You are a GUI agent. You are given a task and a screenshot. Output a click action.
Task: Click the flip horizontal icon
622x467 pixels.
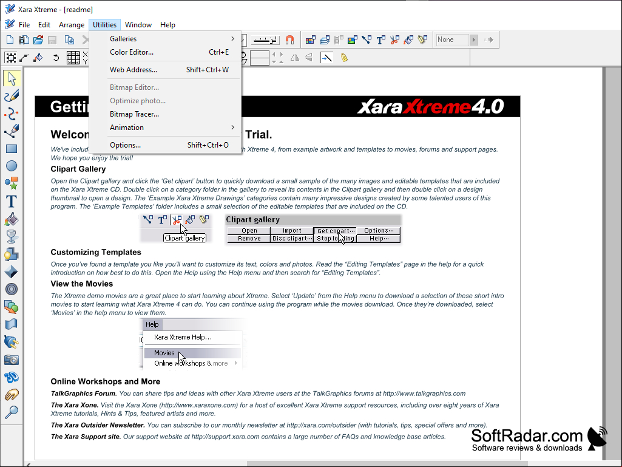tap(295, 58)
